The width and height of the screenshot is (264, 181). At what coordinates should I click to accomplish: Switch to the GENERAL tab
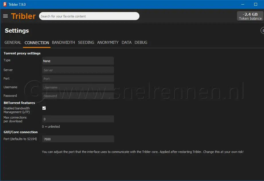pyautogui.click(x=13, y=42)
